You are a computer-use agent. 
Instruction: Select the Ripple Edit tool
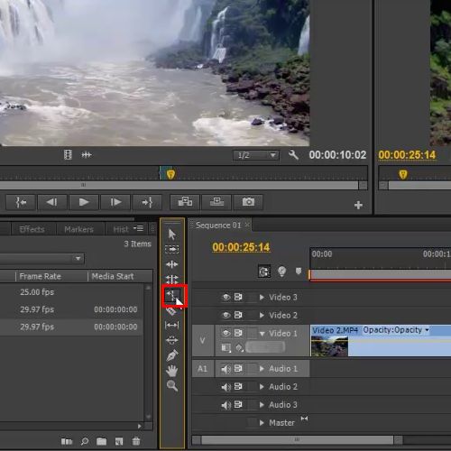coord(171,264)
